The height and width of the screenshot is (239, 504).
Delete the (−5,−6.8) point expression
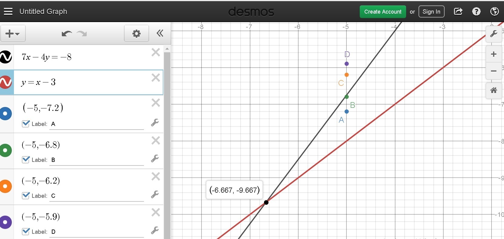click(x=156, y=140)
